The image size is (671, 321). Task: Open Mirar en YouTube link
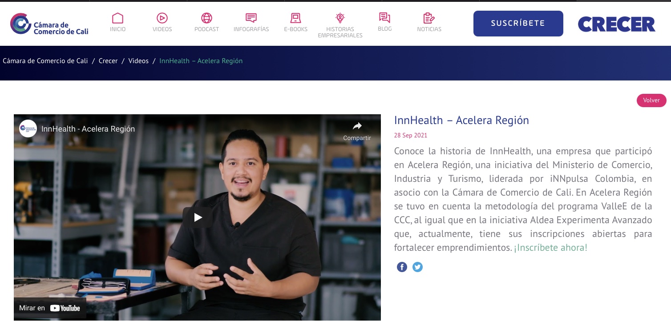[x=50, y=308]
